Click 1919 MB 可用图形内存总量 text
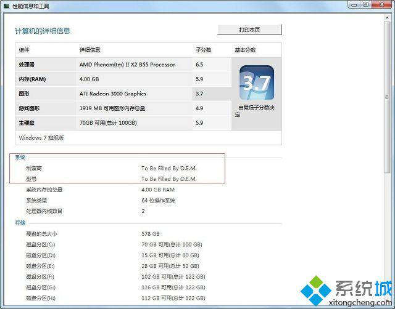 (x=112, y=108)
